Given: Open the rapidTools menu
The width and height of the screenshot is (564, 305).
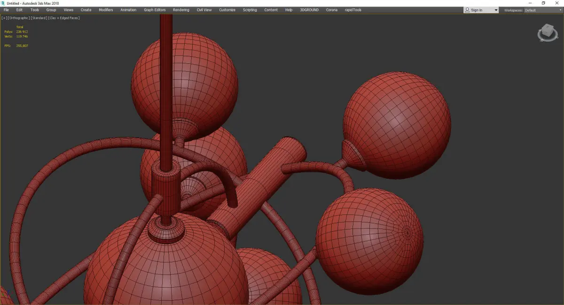Looking at the screenshot, I should pyautogui.click(x=352, y=10).
